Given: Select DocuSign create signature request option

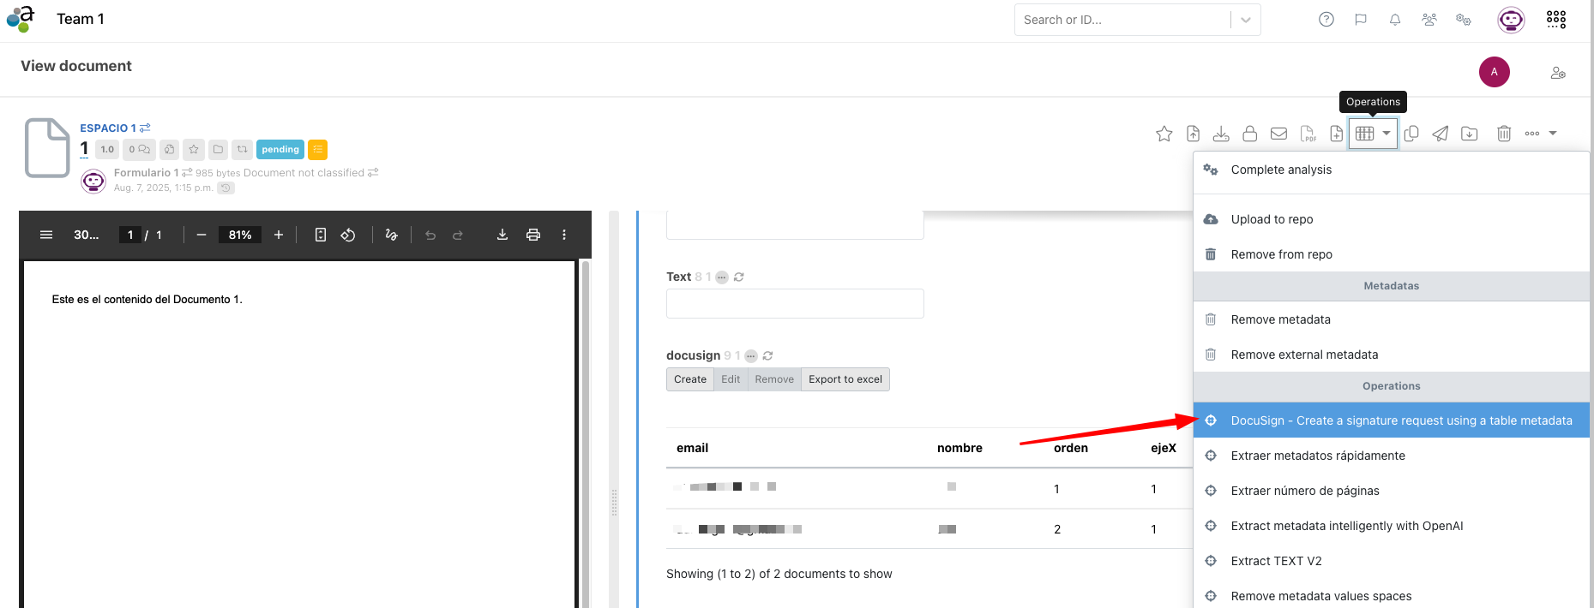Looking at the screenshot, I should (1401, 420).
